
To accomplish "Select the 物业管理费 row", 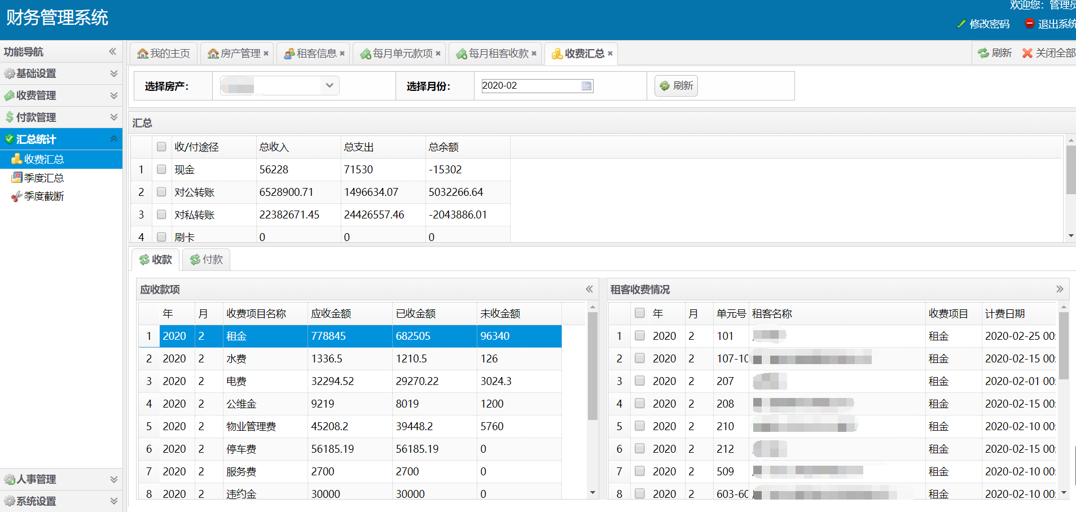I will 350,426.
